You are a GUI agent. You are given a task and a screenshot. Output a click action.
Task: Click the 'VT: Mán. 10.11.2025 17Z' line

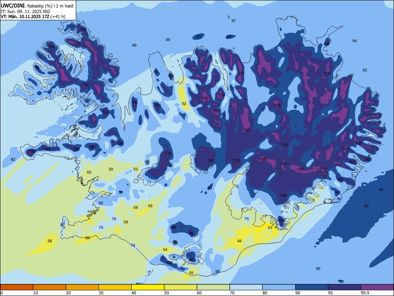click(x=25, y=17)
